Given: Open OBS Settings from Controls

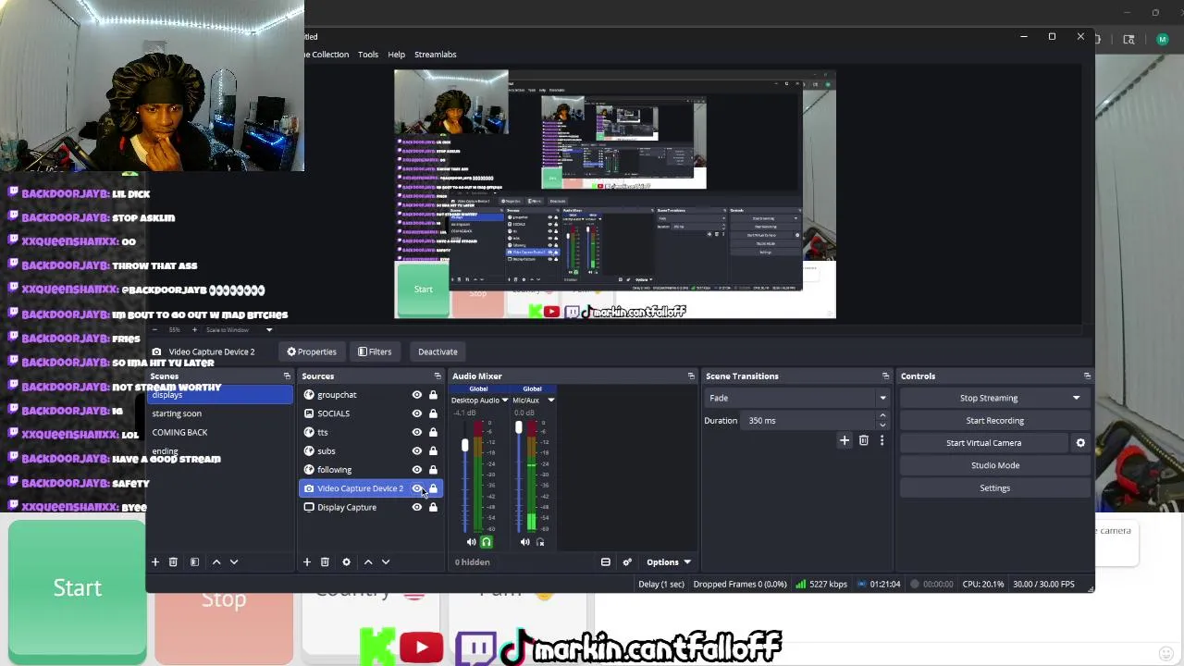Looking at the screenshot, I should pos(994,488).
